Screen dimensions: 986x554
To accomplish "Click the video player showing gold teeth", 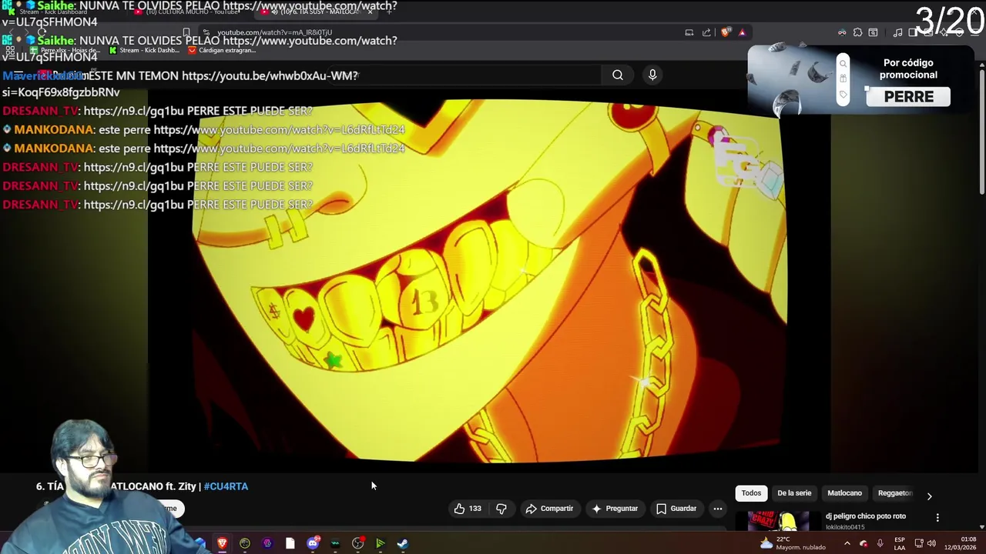I will click(x=489, y=281).
